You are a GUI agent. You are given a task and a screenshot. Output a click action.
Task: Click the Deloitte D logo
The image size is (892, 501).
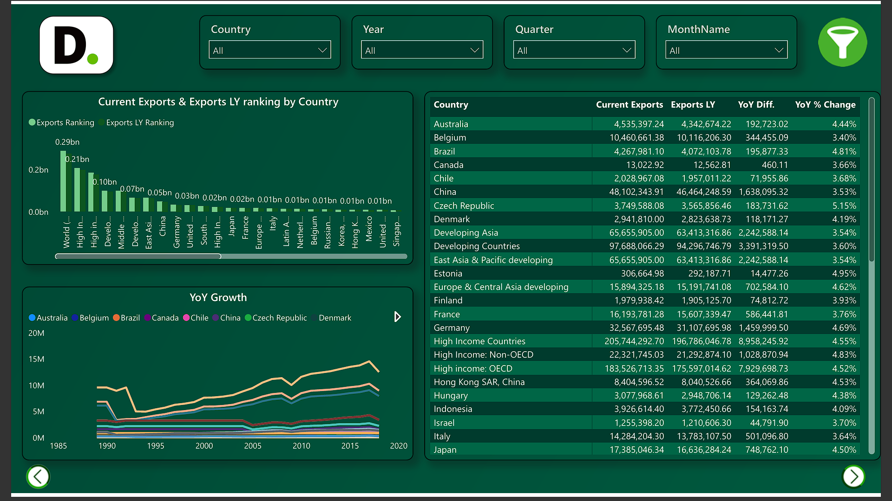point(77,45)
